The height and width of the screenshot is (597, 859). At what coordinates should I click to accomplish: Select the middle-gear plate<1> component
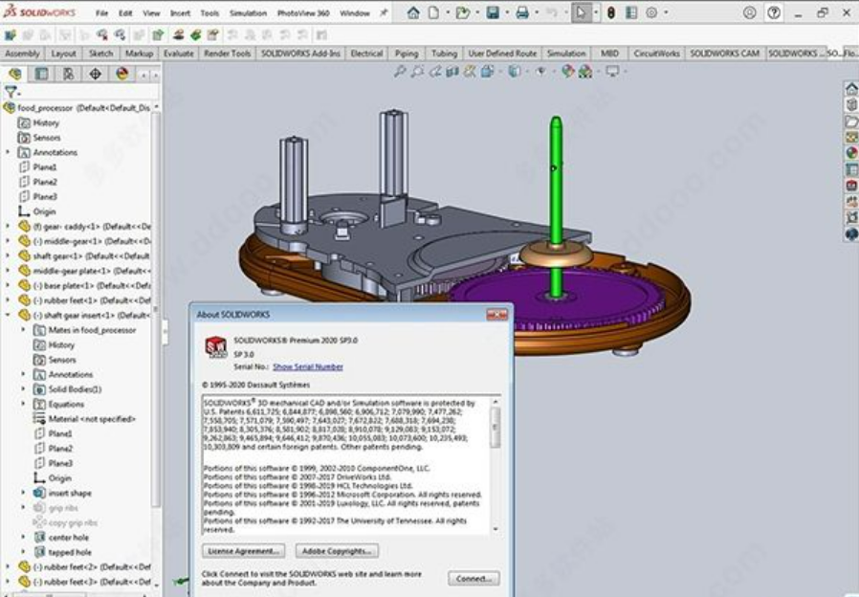pyautogui.click(x=84, y=271)
